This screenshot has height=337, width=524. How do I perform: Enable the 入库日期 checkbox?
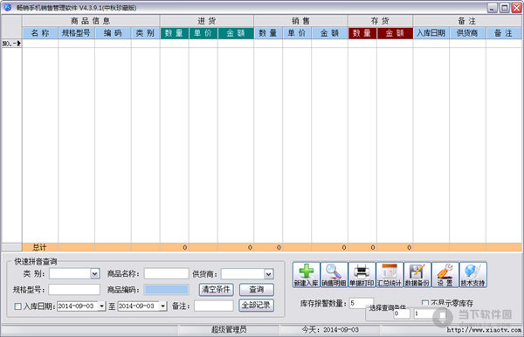(18, 306)
